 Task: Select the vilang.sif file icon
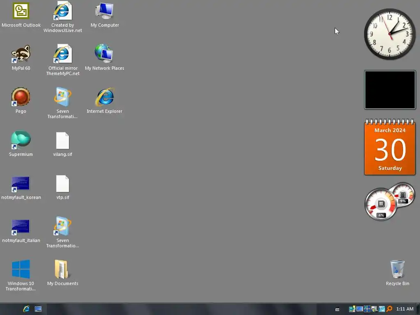coord(63,144)
